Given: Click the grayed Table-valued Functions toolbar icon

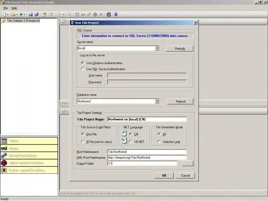Looking at the screenshot, I should 95,15.
